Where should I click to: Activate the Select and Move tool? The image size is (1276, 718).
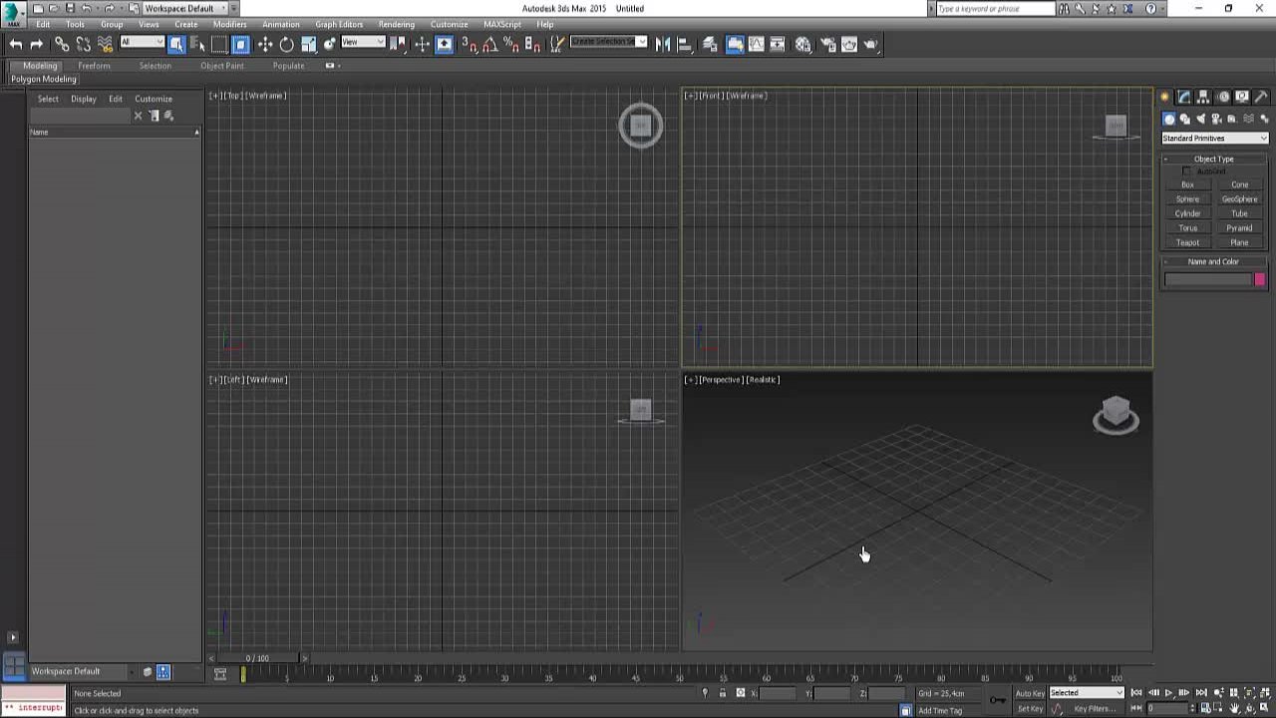[265, 44]
